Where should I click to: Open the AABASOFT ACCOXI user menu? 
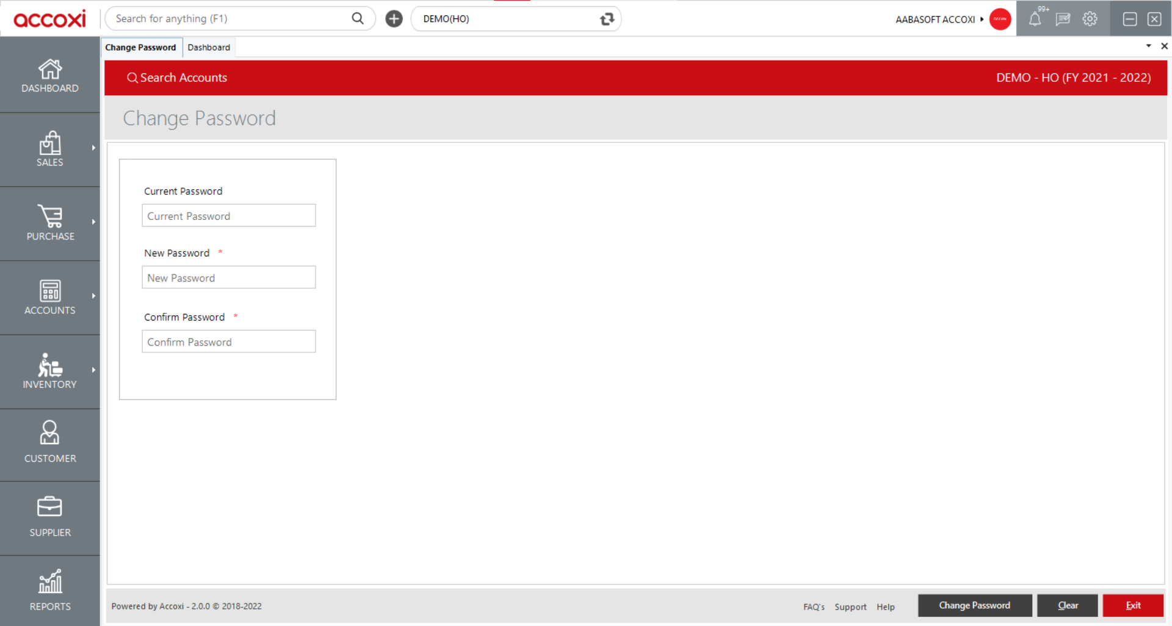click(939, 20)
